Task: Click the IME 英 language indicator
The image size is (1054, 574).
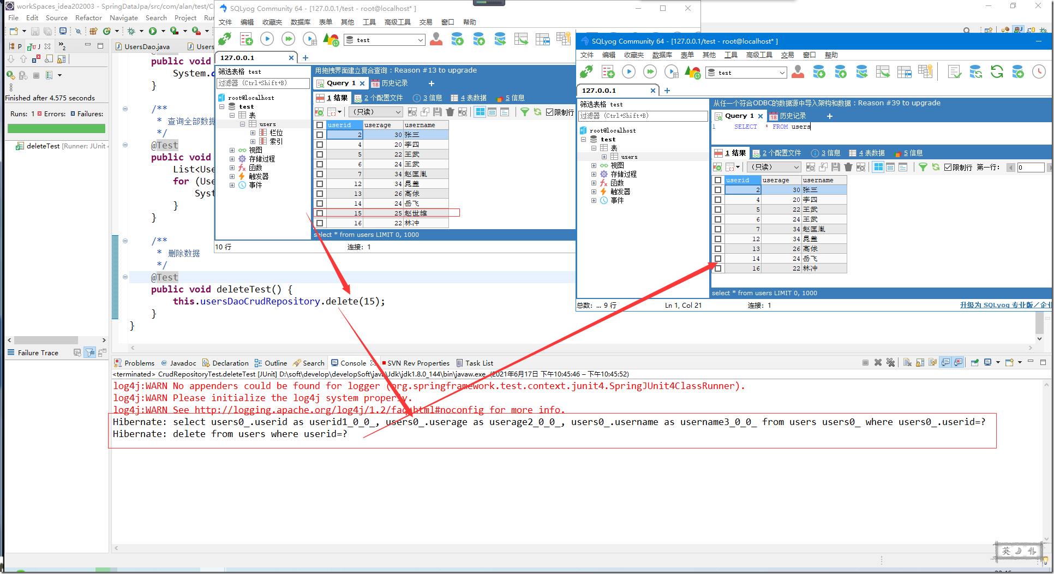Action: (x=1006, y=551)
